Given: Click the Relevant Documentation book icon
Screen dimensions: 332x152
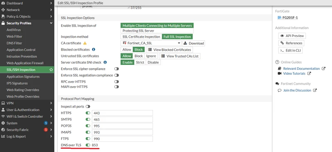Looking at the screenshot, I should tap(280, 69).
